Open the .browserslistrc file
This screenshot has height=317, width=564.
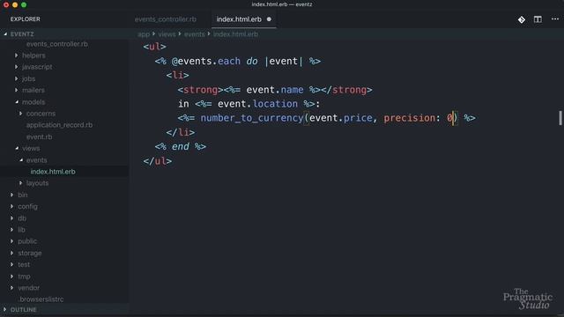(41, 299)
